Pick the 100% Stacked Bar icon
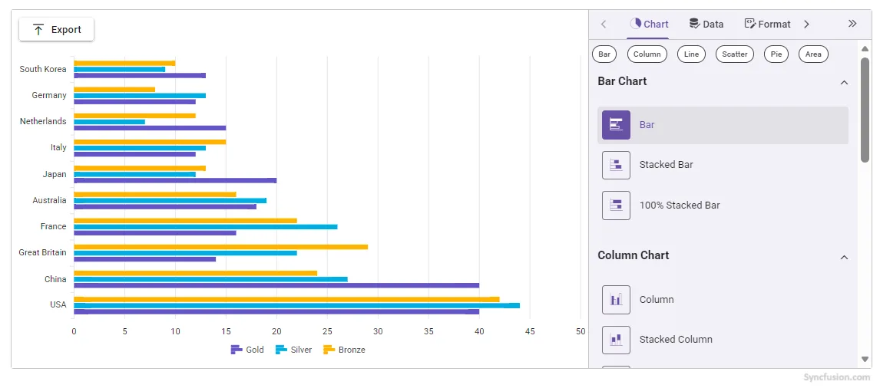This screenshot has width=880, height=388. 616,206
